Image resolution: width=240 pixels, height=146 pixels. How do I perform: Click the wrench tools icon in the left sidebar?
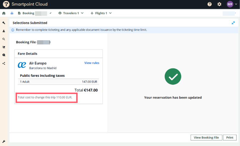pyautogui.click(x=4, y=23)
